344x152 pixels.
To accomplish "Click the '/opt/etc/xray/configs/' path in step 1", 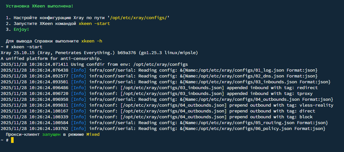I will (138, 18).
